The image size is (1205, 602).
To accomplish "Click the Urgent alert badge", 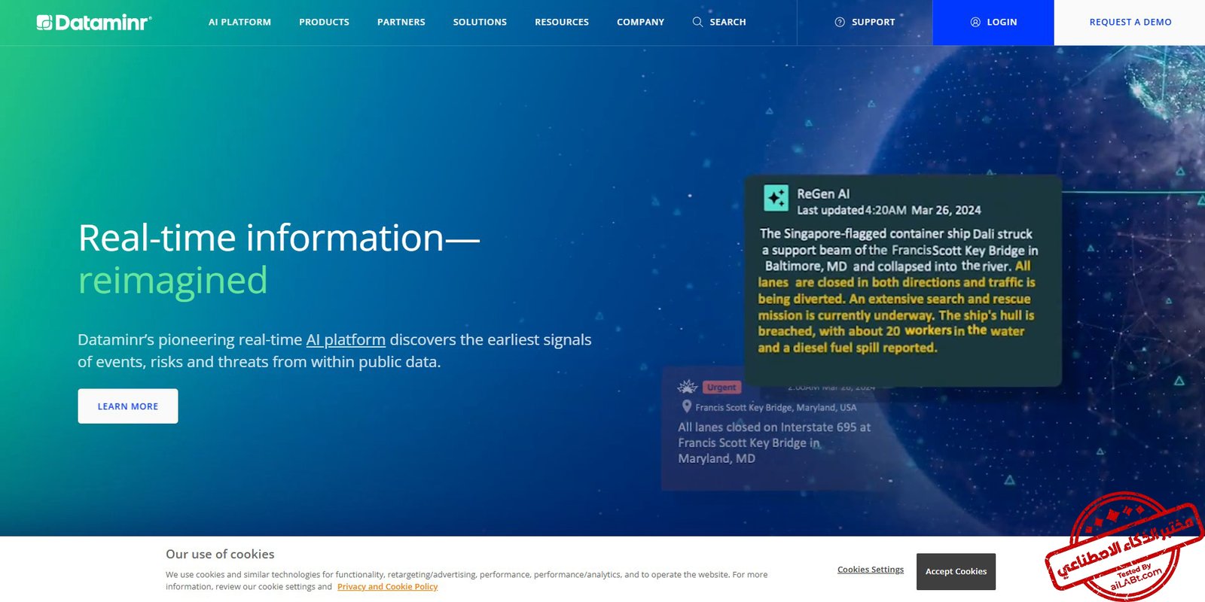I will [x=721, y=388].
